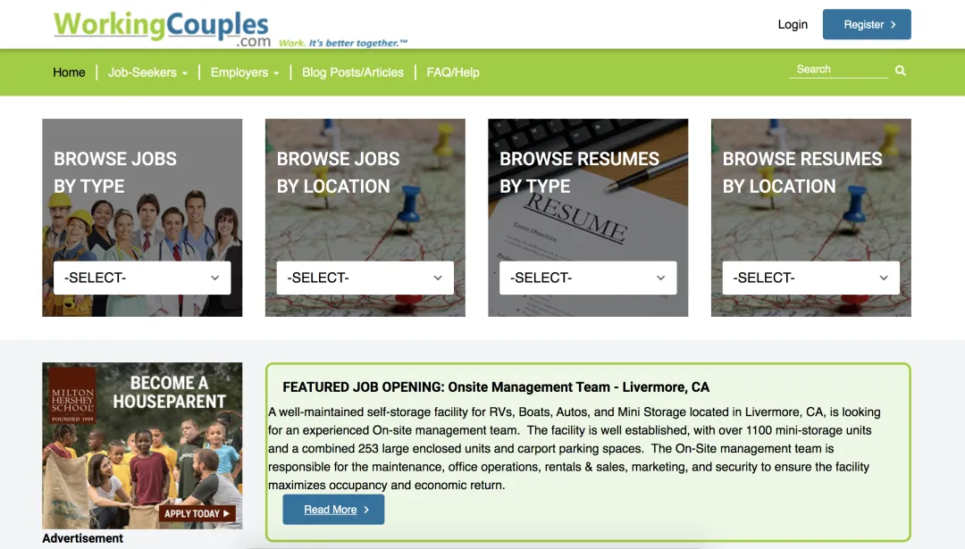The image size is (965, 549).
Task: Expand the Job-Seekers menu
Action: [x=147, y=72]
